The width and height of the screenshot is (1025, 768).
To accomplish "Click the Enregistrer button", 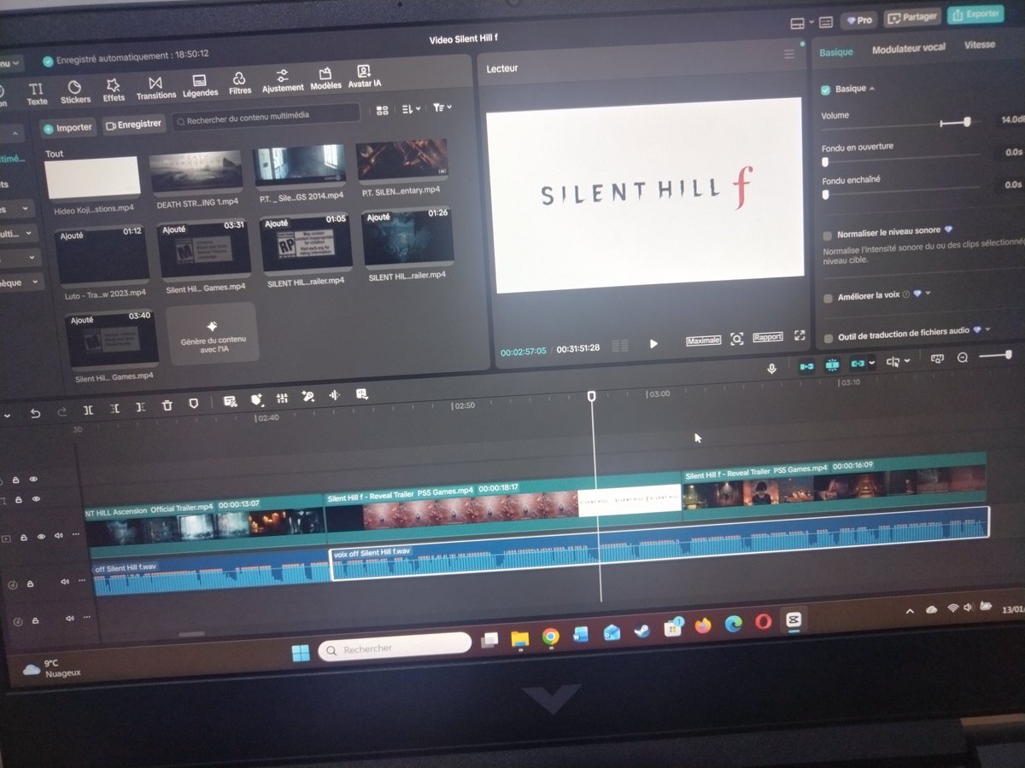I will point(133,125).
